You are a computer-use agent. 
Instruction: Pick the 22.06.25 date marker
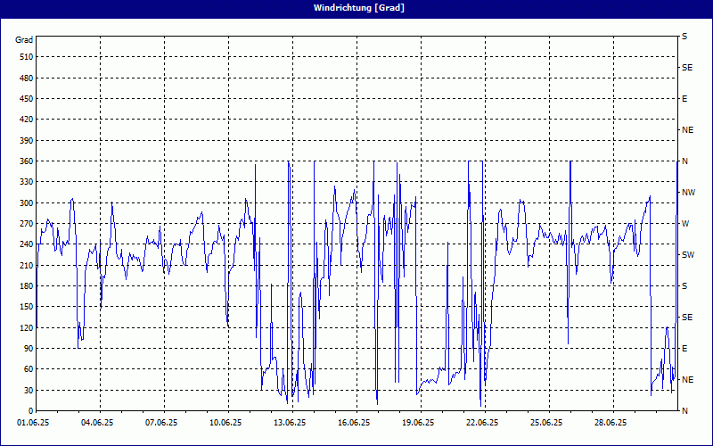pyautogui.click(x=483, y=424)
